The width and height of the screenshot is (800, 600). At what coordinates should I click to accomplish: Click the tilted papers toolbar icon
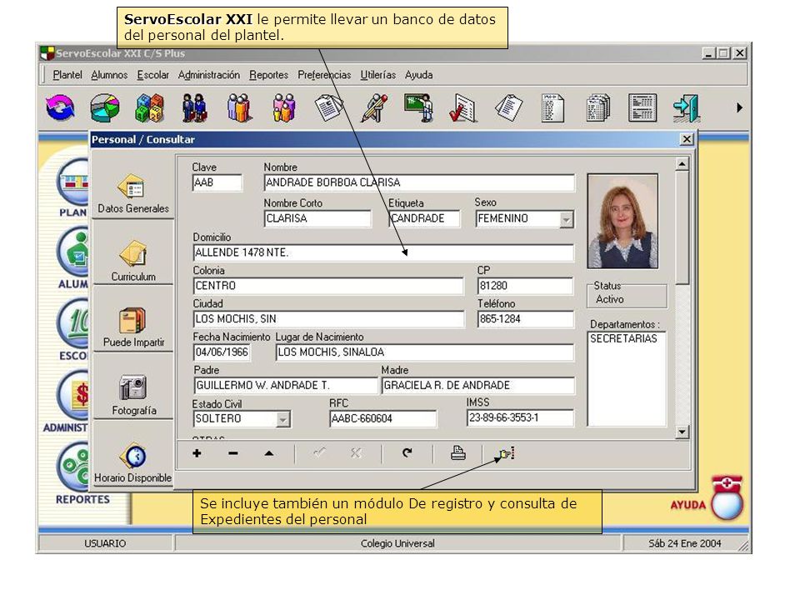point(508,107)
